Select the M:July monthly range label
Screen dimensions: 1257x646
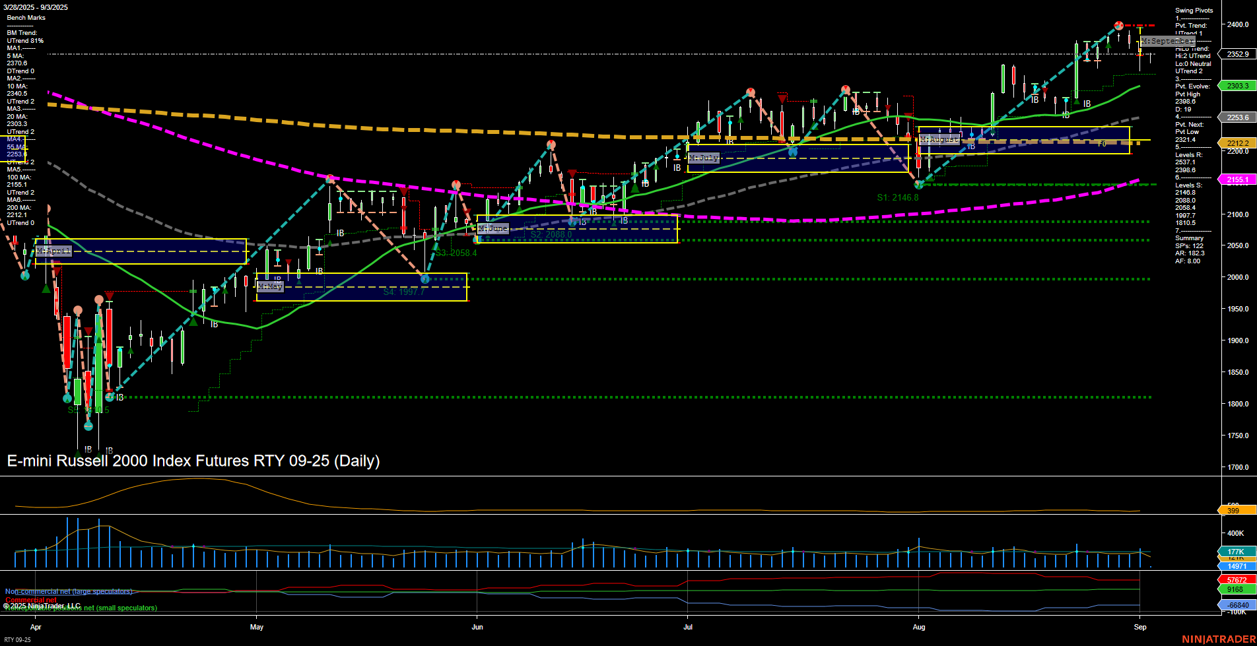click(704, 157)
